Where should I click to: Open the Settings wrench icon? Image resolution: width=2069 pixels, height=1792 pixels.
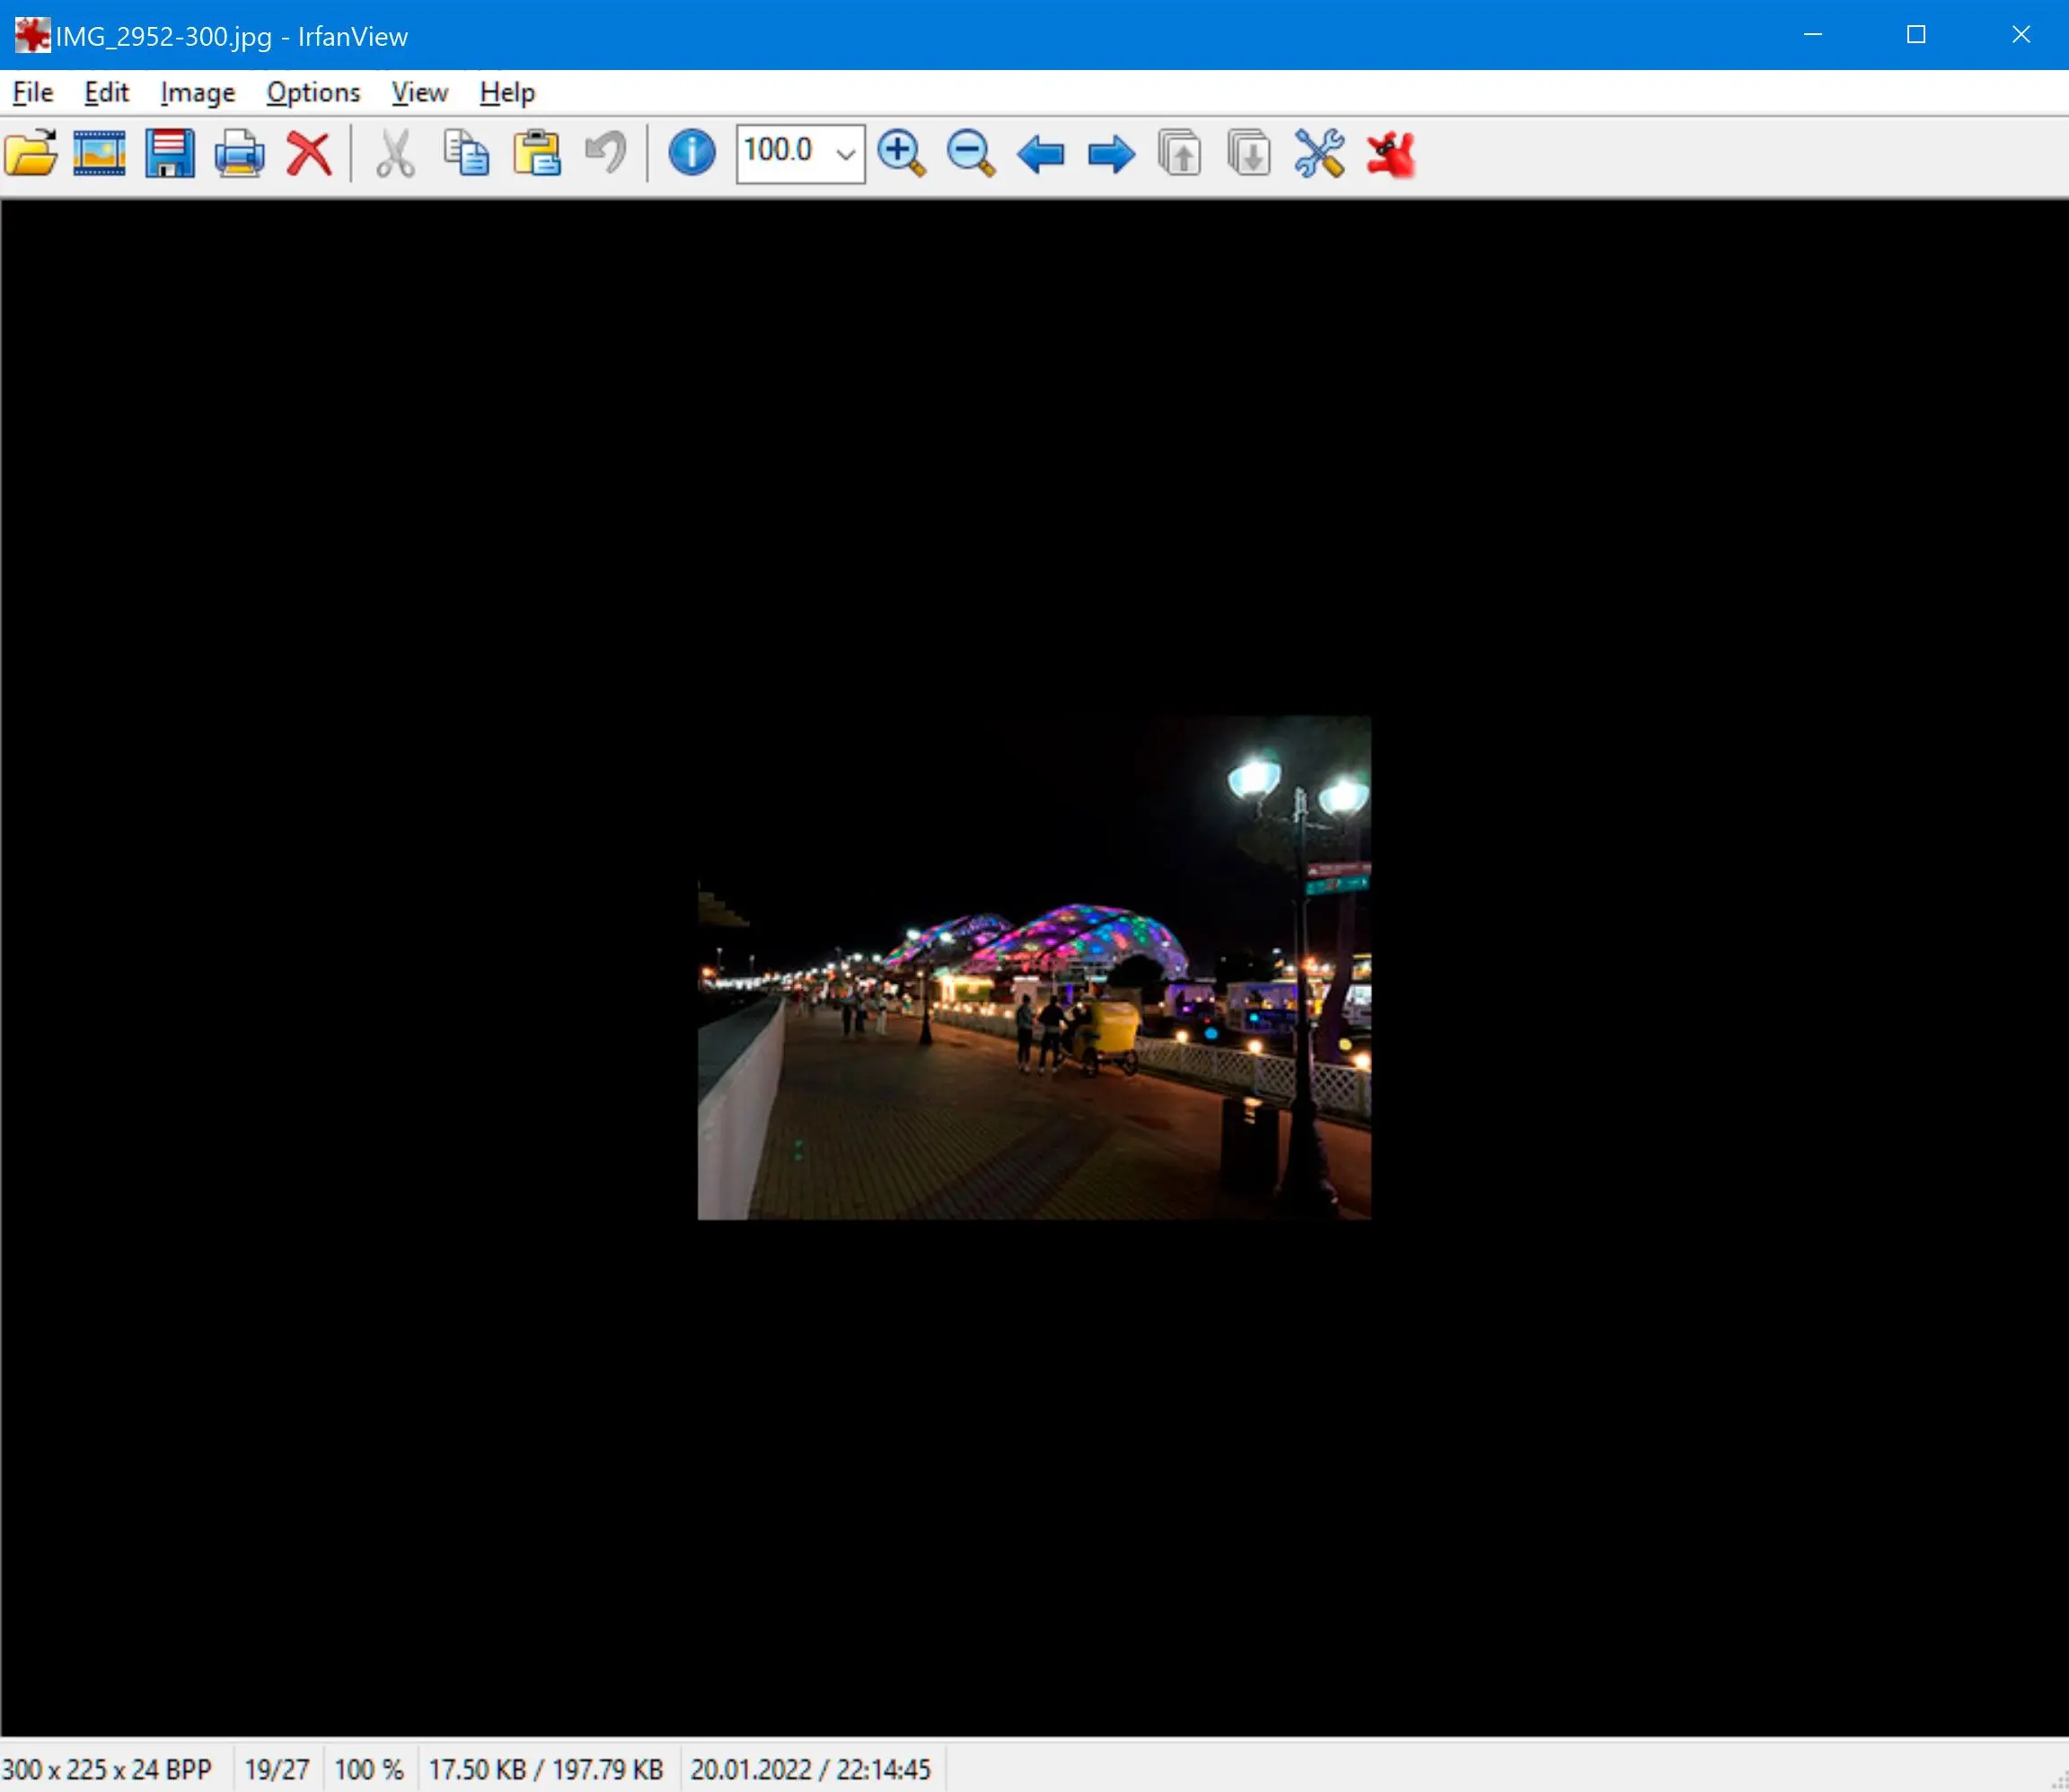point(1319,154)
